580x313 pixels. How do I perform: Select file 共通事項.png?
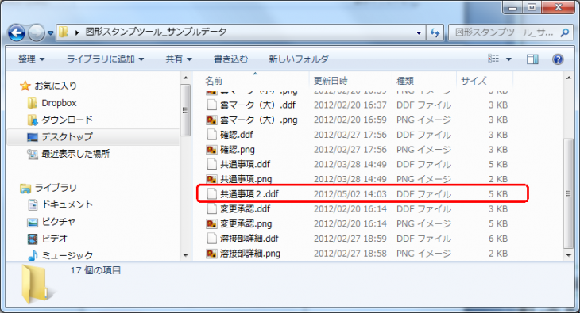[246, 179]
